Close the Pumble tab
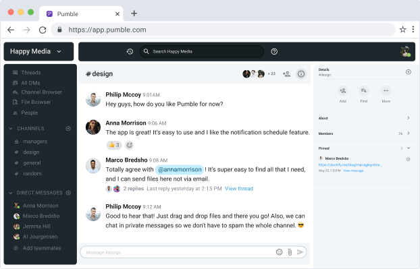The height and width of the screenshot is (269, 420). (x=117, y=14)
